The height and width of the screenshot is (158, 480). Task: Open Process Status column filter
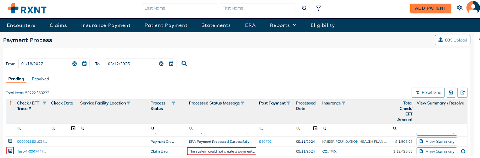[173, 103]
